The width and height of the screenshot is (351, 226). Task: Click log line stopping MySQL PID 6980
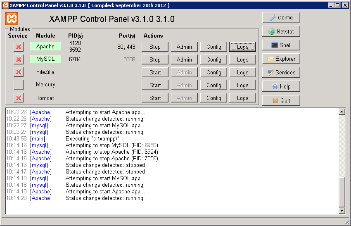pyautogui.click(x=112, y=145)
